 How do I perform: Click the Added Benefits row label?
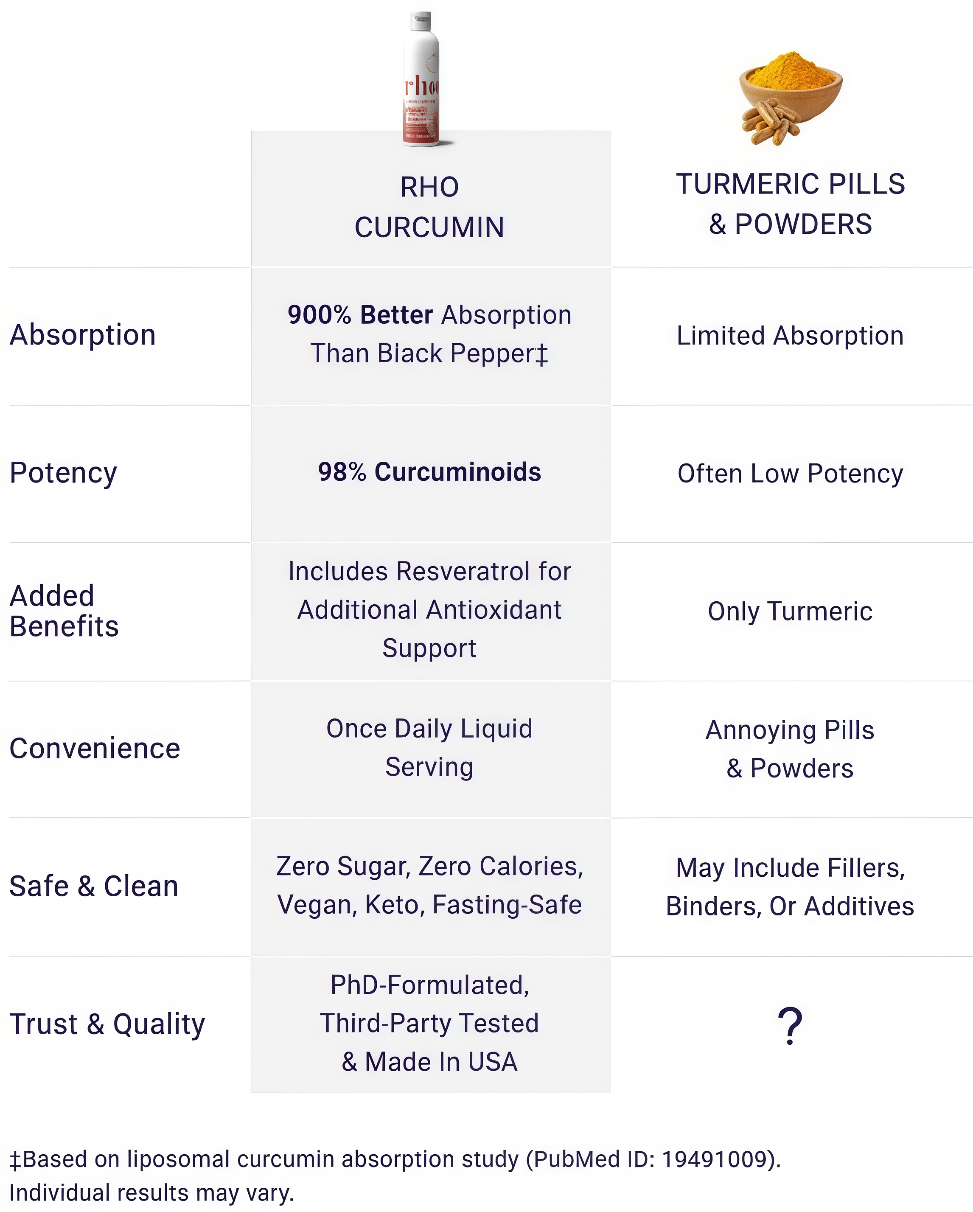[x=64, y=611]
